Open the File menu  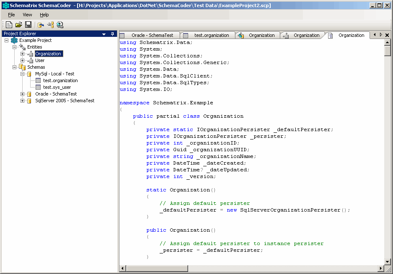[12, 15]
